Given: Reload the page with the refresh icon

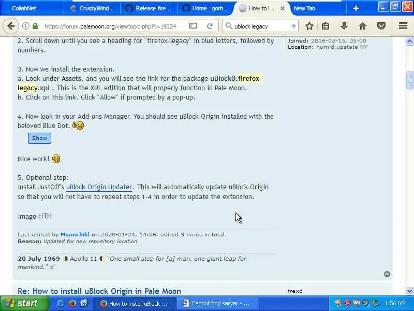Looking at the screenshot, I should click(x=210, y=26).
